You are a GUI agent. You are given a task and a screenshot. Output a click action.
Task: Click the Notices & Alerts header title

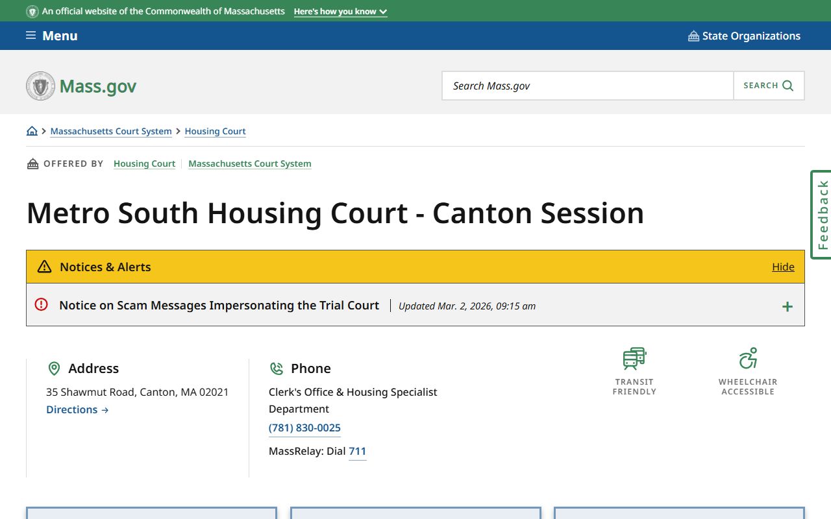coord(105,267)
